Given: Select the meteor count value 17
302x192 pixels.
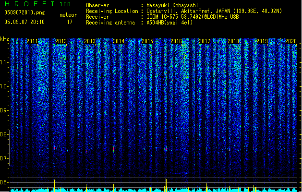Looking at the screenshot, I should click(70, 22).
